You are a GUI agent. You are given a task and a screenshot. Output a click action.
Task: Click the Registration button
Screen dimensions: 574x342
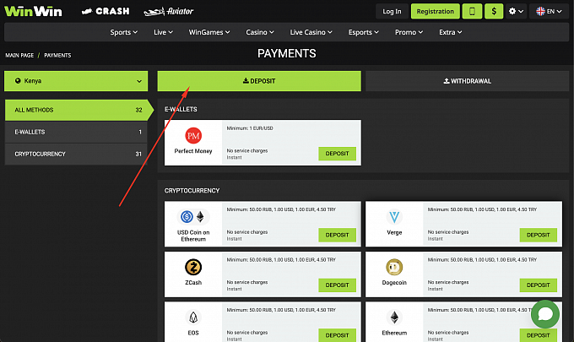(x=435, y=11)
